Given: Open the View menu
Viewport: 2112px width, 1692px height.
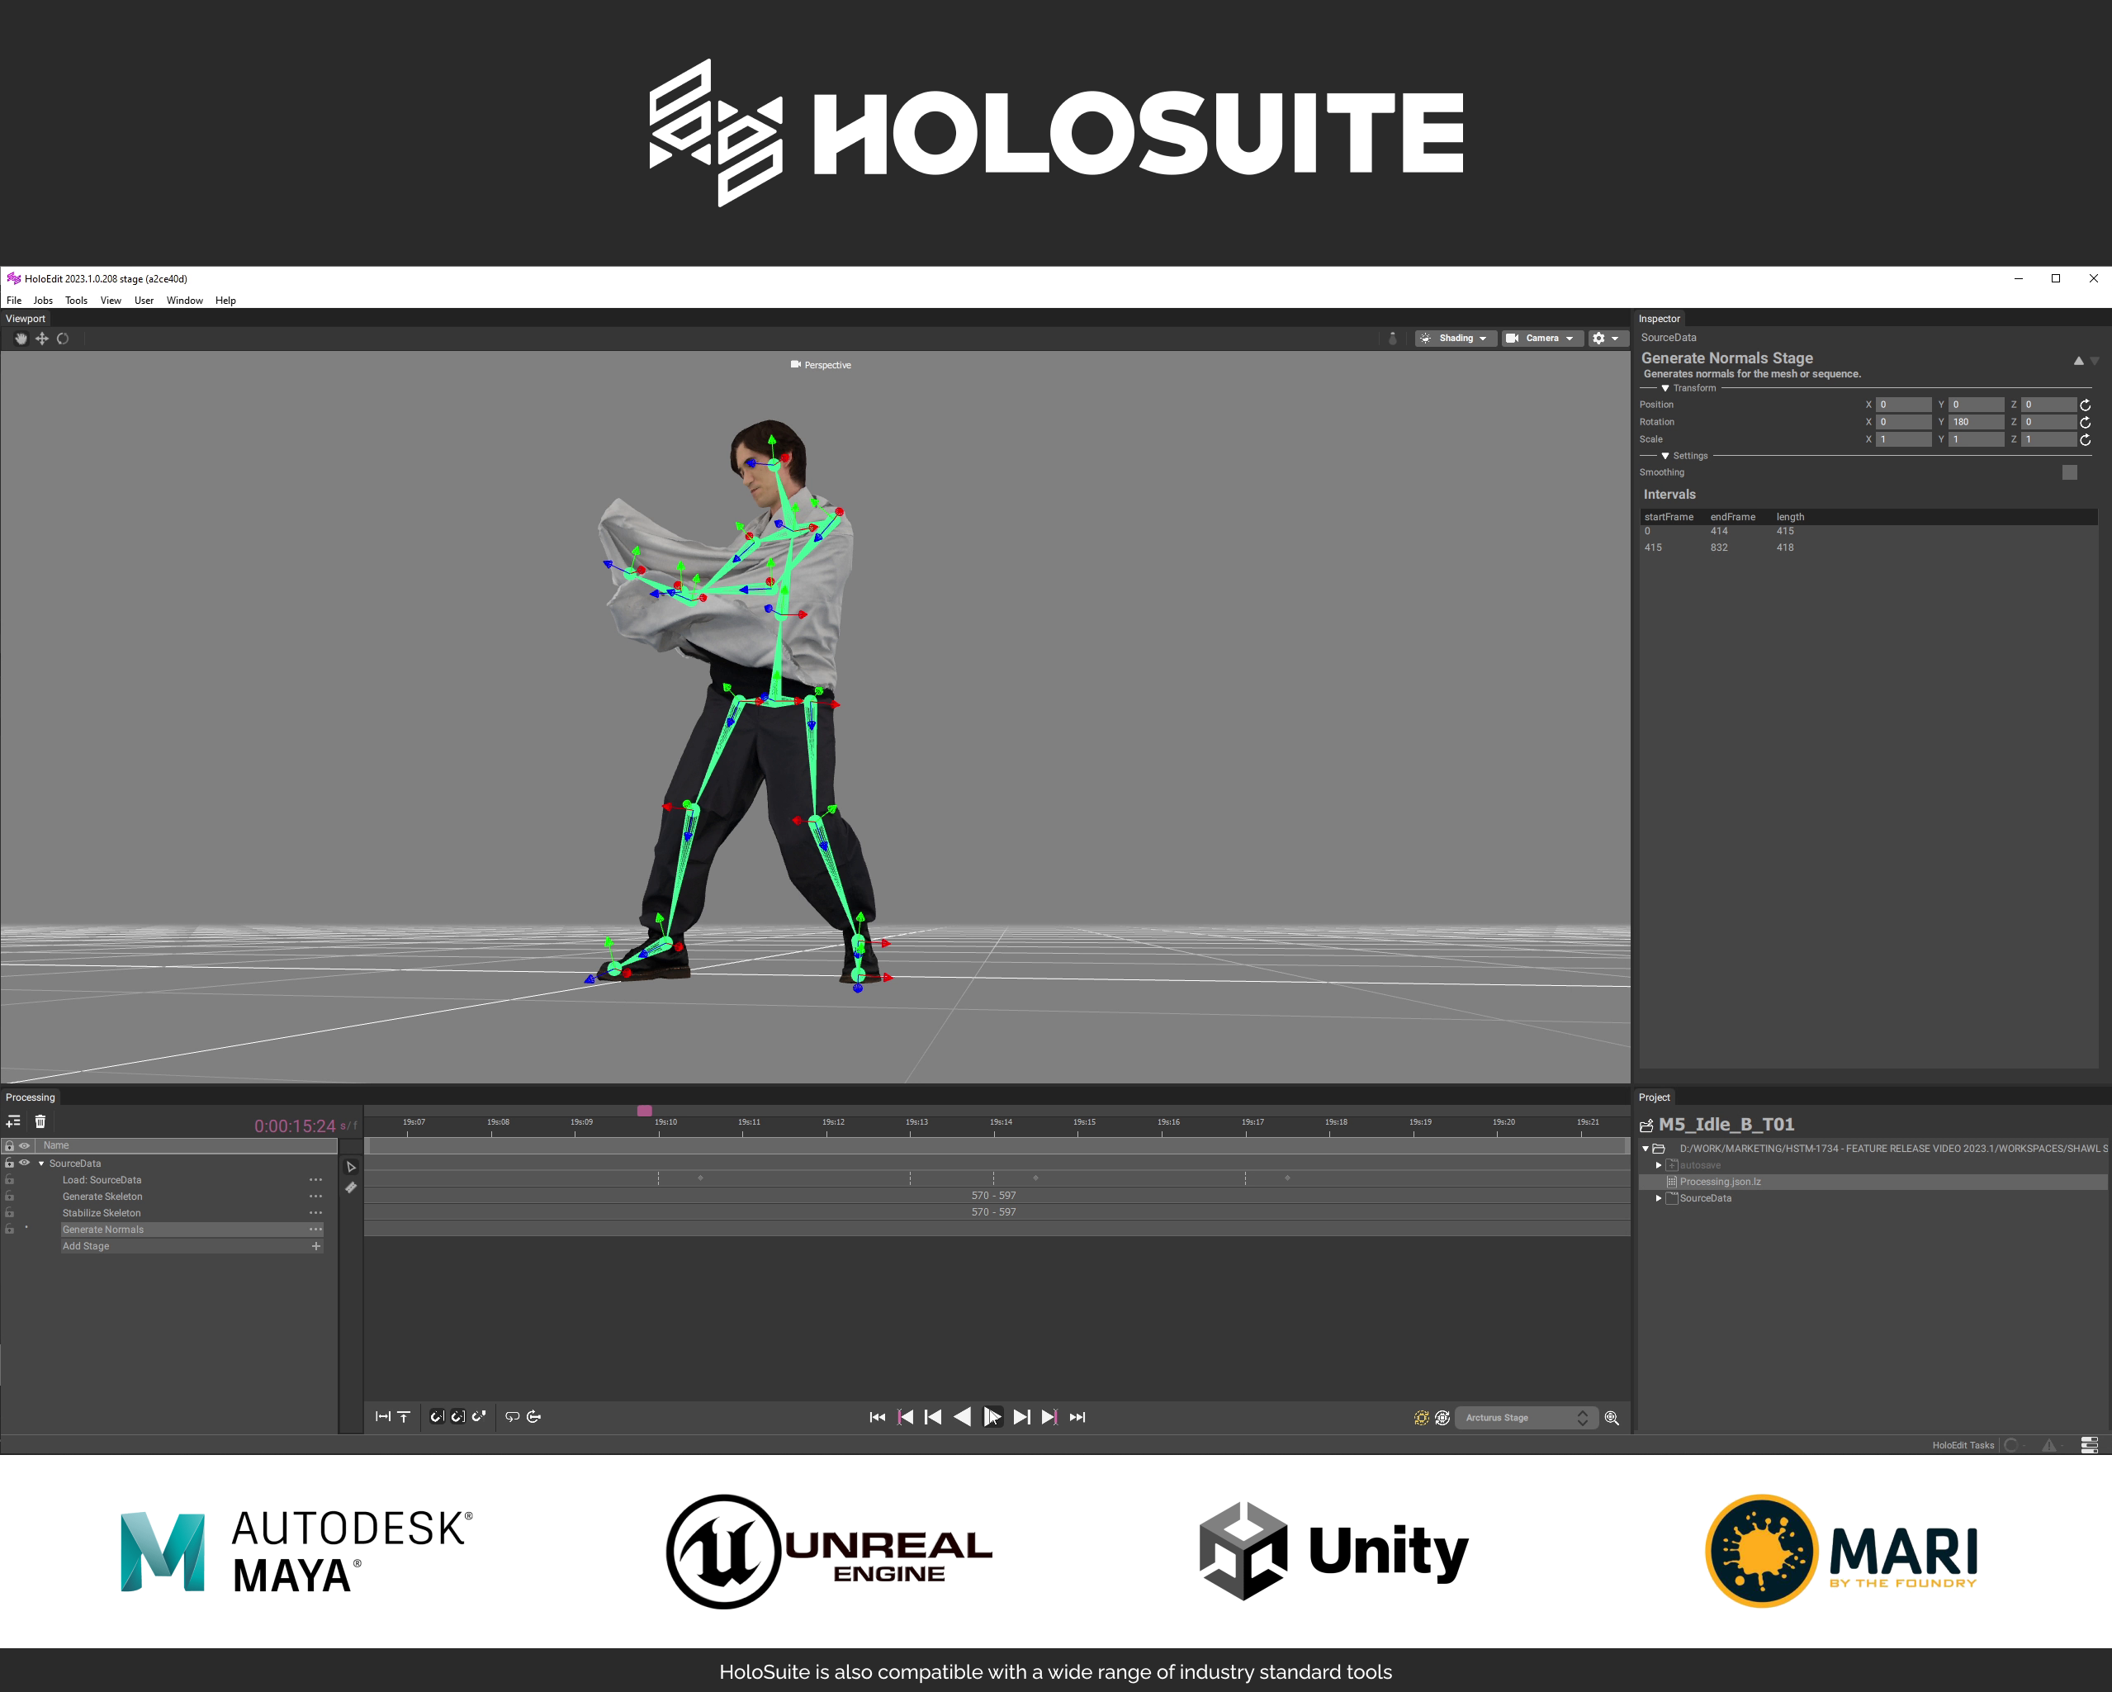Looking at the screenshot, I should coord(111,301).
